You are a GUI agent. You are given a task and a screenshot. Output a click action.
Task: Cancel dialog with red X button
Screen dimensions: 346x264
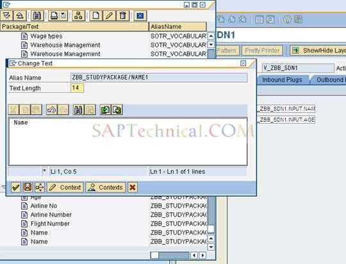(133, 187)
